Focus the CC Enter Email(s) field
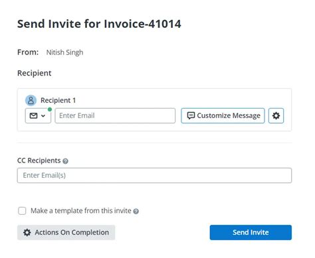Image resolution: width=315 pixels, height=258 pixels. [x=154, y=175]
